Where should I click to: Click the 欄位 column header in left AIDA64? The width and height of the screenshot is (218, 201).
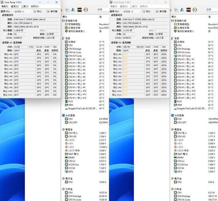(65, 17)
